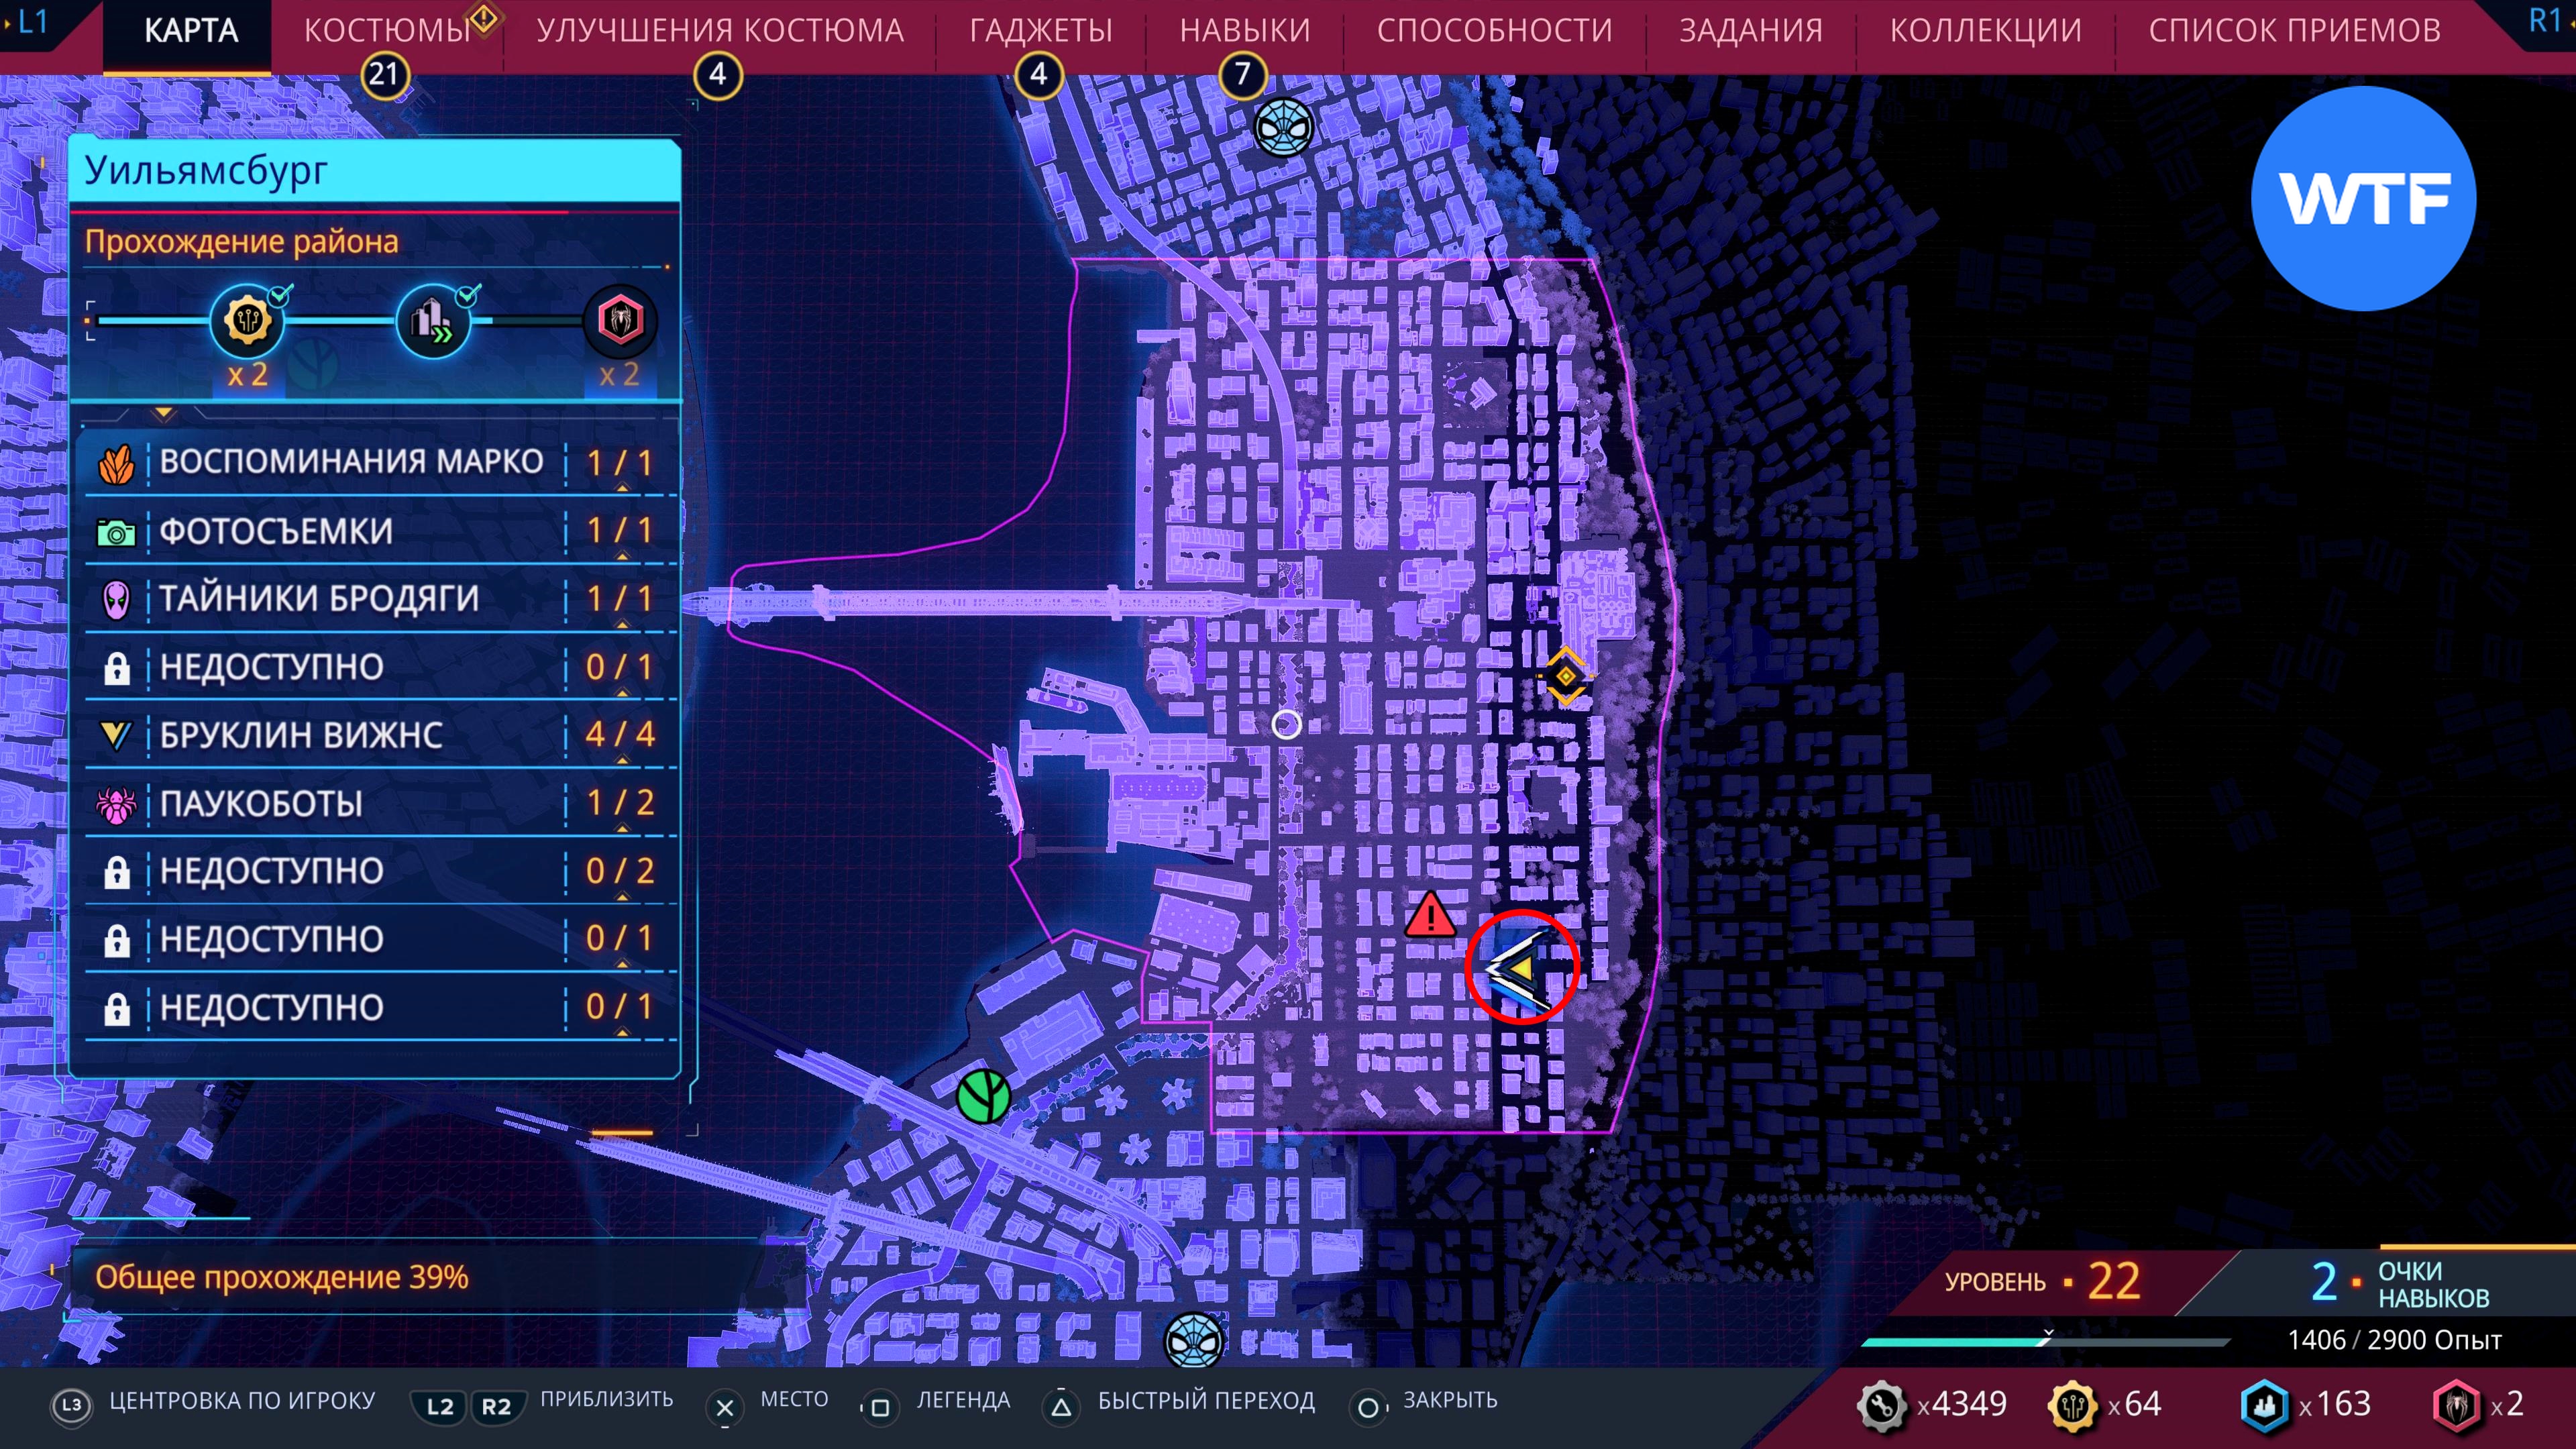This screenshot has width=2576, height=1449.
Task: Click the Spider-Man face marker at top
Action: [1283, 127]
